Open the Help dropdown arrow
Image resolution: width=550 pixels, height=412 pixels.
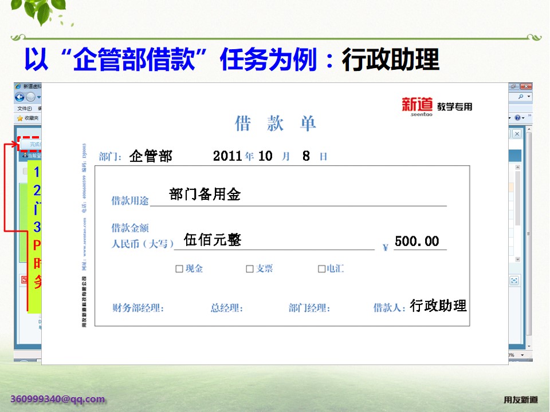(523, 118)
